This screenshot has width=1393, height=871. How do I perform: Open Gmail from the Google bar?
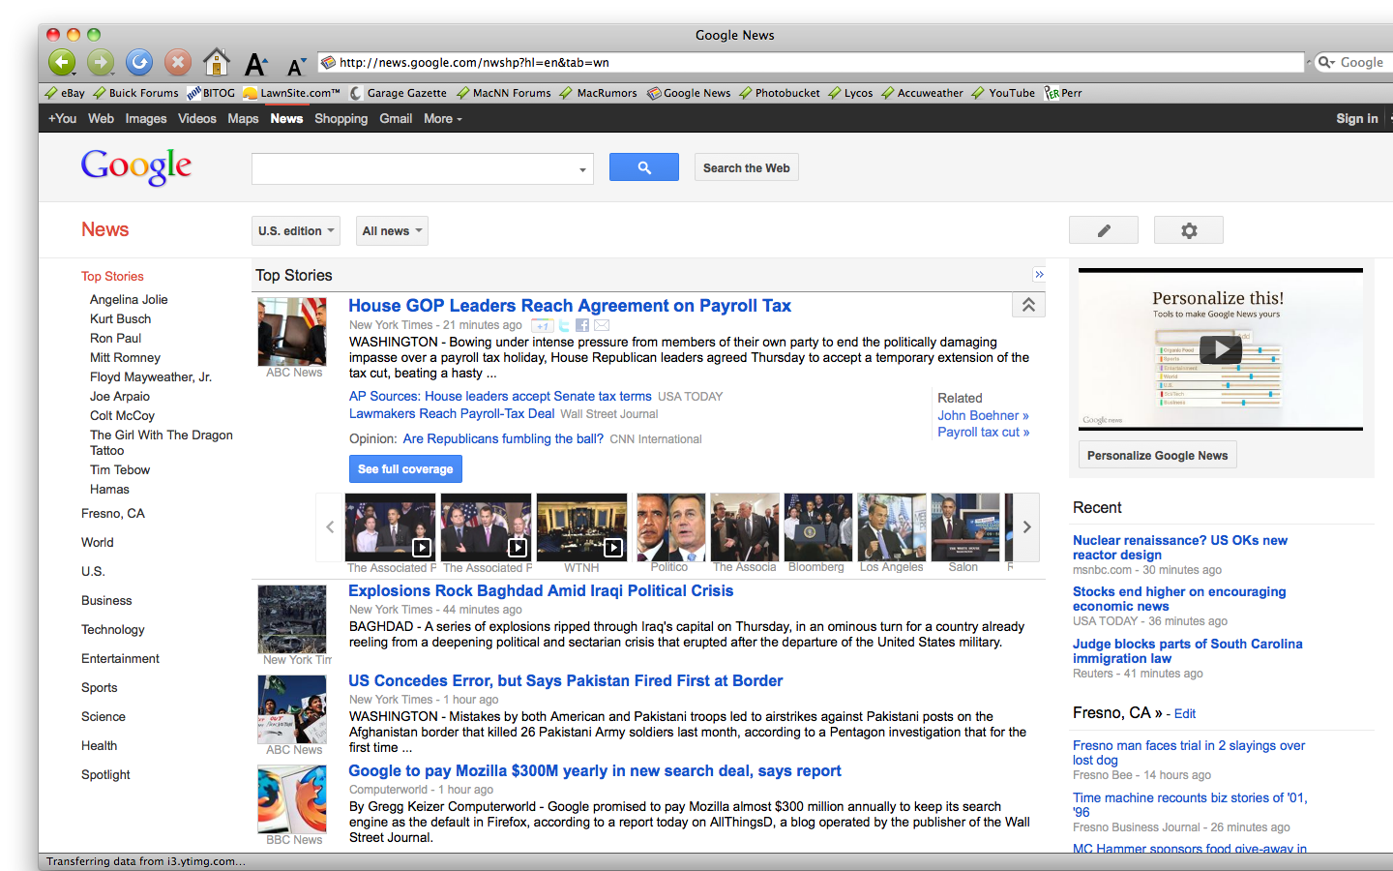396,118
